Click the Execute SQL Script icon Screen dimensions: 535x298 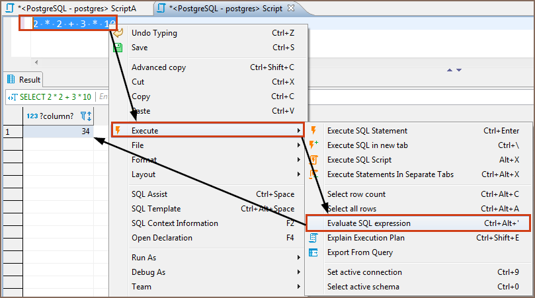tap(314, 160)
